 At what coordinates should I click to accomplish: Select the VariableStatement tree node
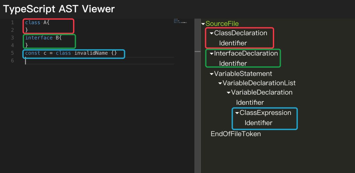[243, 74]
